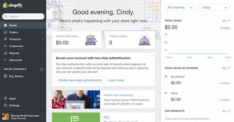Click the Home icon in sidebar
The image size is (234, 122).
click(x=6, y=25)
